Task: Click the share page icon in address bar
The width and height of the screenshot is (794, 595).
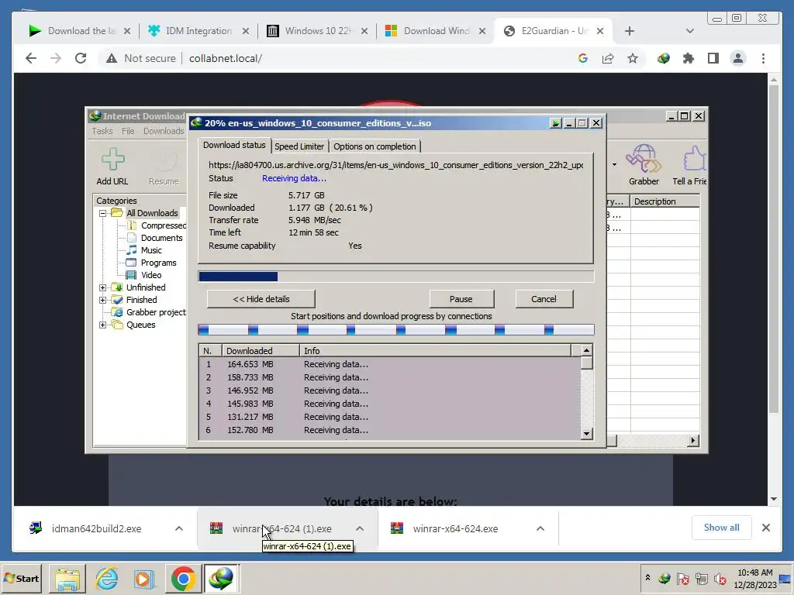Action: coord(608,58)
